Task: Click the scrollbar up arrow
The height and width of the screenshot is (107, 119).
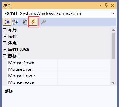Action: (x=113, y=30)
